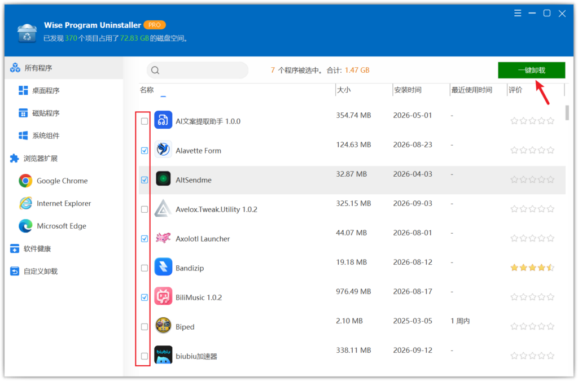
Task: Sort by 评价 column header
Action: coord(515,90)
